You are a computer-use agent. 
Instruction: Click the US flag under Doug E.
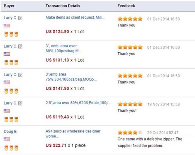(x=7, y=139)
